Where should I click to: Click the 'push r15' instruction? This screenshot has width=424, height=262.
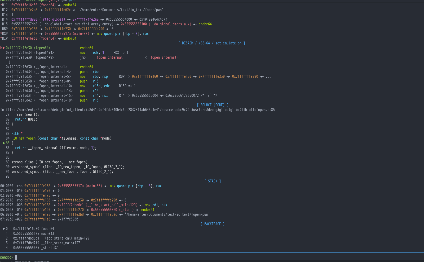[x=89, y=81]
